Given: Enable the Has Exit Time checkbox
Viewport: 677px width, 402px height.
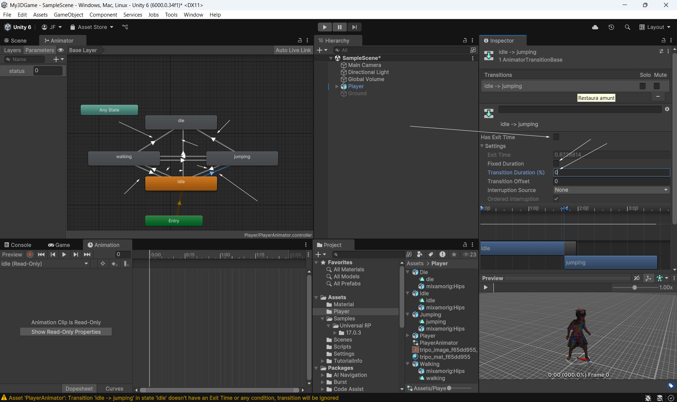Looking at the screenshot, I should [556, 137].
